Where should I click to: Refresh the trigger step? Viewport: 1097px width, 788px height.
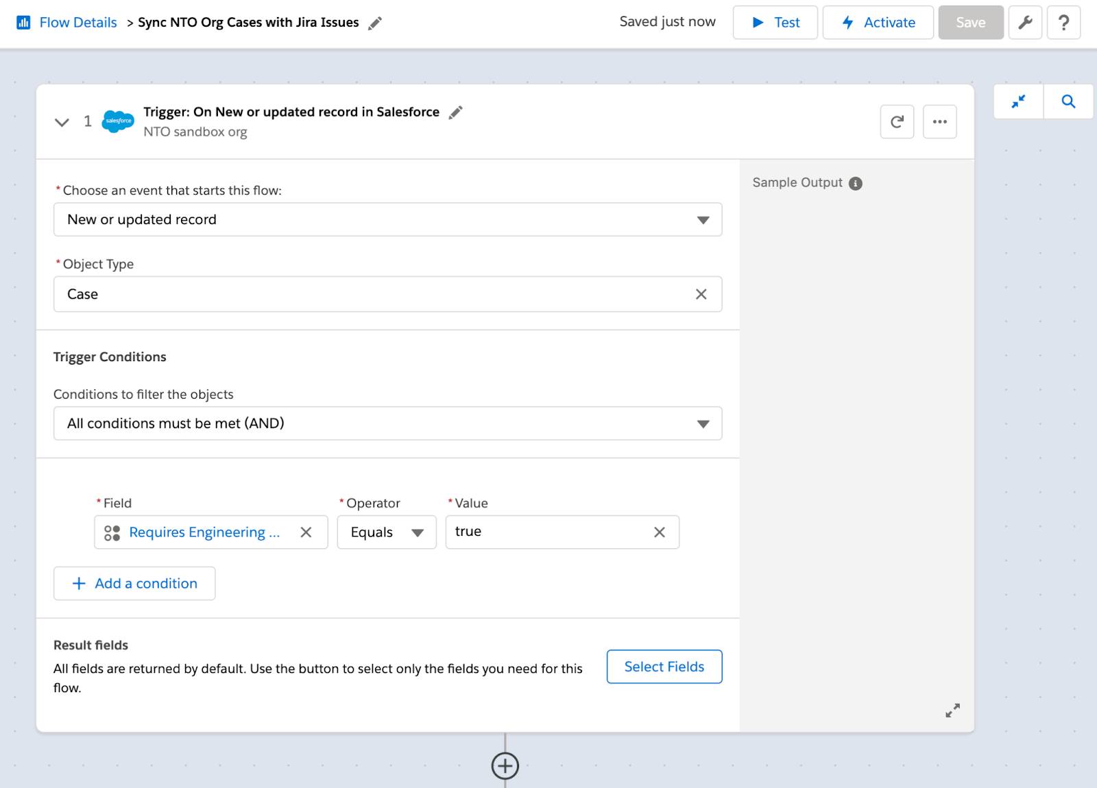[x=897, y=122]
